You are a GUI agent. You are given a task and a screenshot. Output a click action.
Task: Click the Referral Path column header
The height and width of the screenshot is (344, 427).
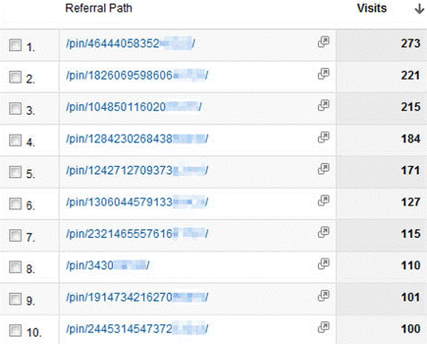point(99,8)
